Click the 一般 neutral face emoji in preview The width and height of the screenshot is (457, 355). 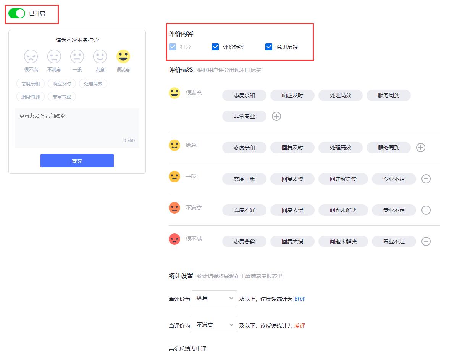click(77, 56)
